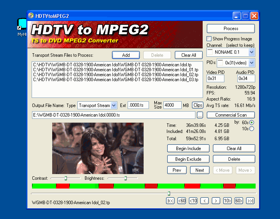This screenshot has width=280, height=219.
Task: Click the Brightness slider handle
Action: (x=126, y=178)
